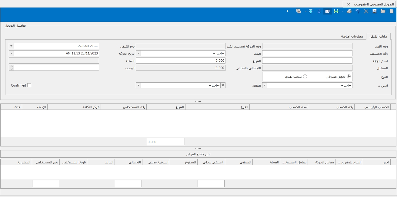Select the بيانات القبض tab
The height and width of the screenshot is (197, 397).
[x=379, y=36]
